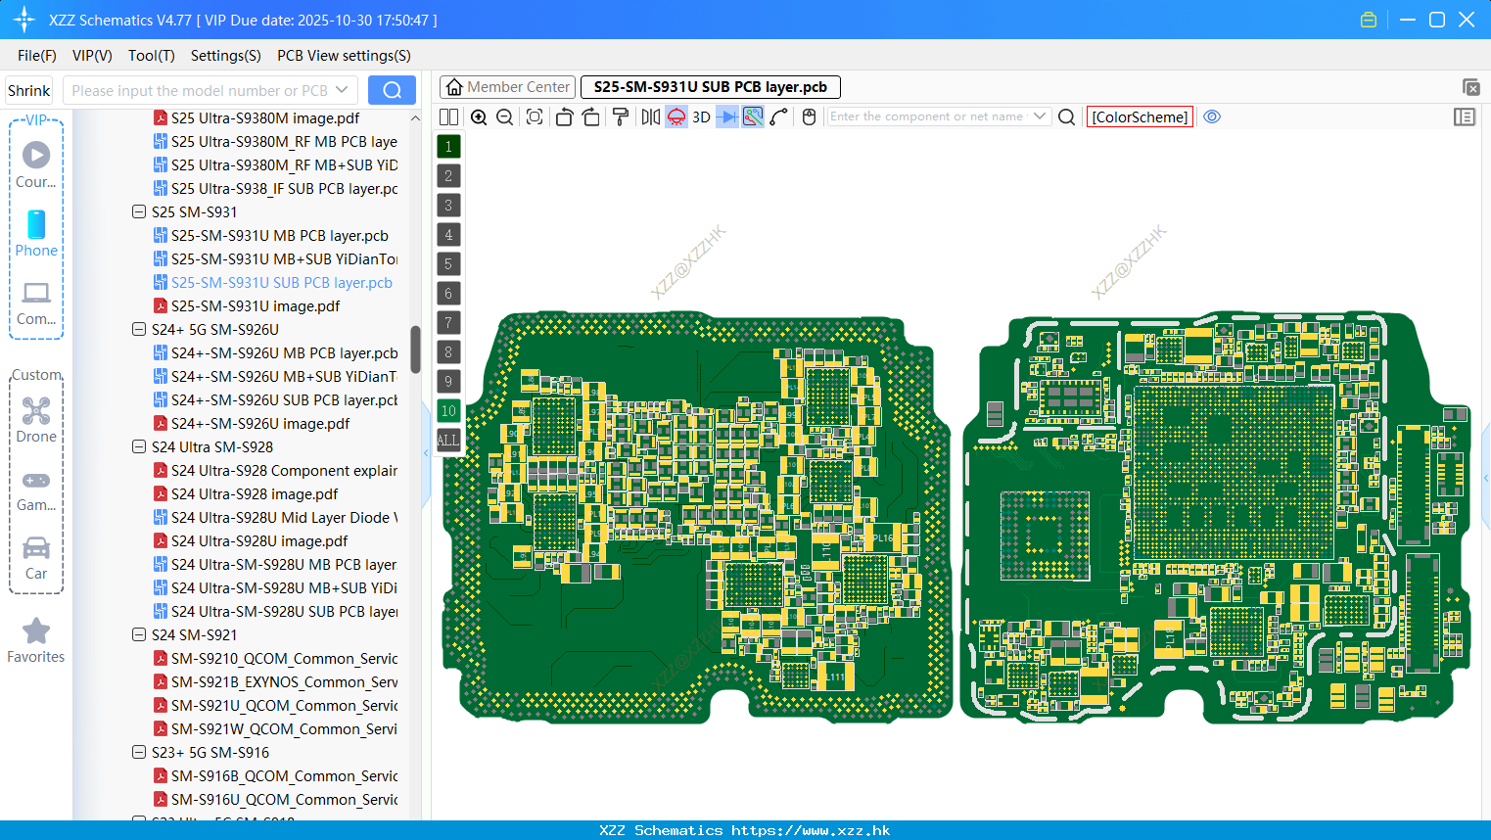Click the split view icon in PCB toolbar
The height and width of the screenshot is (840, 1491).
[448, 117]
